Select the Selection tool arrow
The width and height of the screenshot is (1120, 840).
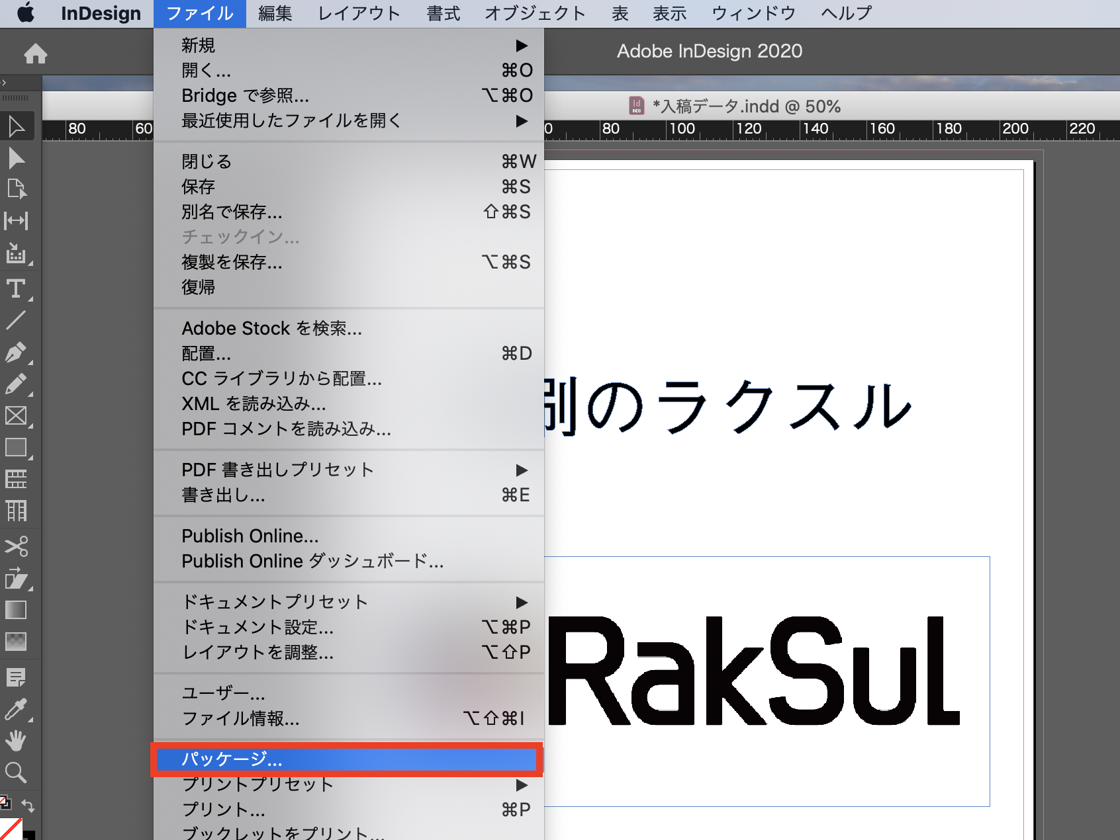(17, 126)
